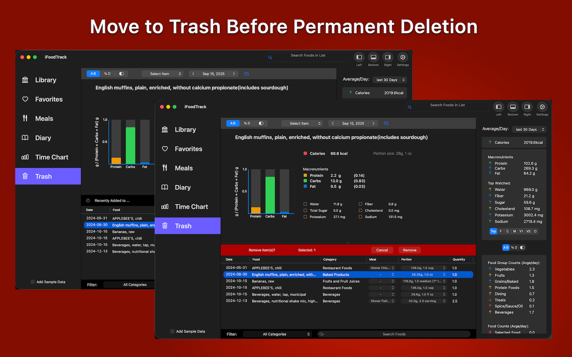This screenshot has width=572, height=357.
Task: Flip the contrast toggle next to %D
Action: pyautogui.click(x=261, y=123)
